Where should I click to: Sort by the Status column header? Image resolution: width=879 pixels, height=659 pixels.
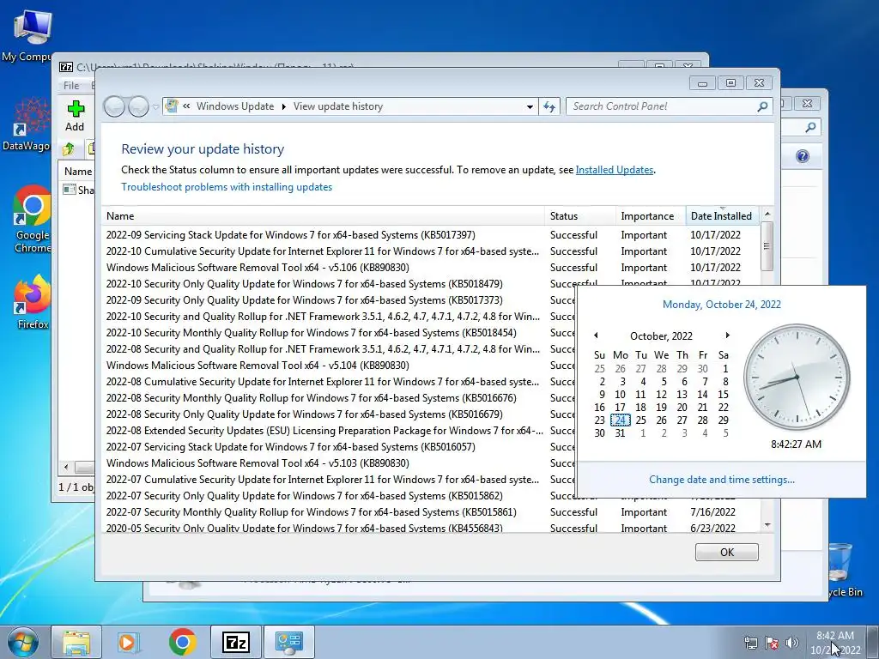tap(580, 215)
